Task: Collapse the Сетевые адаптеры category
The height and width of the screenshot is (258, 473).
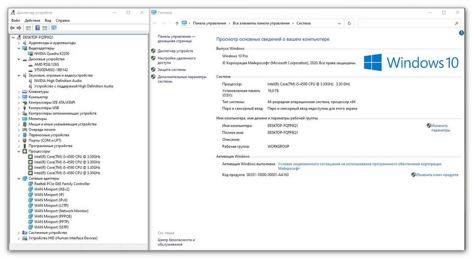Action: pos(19,179)
